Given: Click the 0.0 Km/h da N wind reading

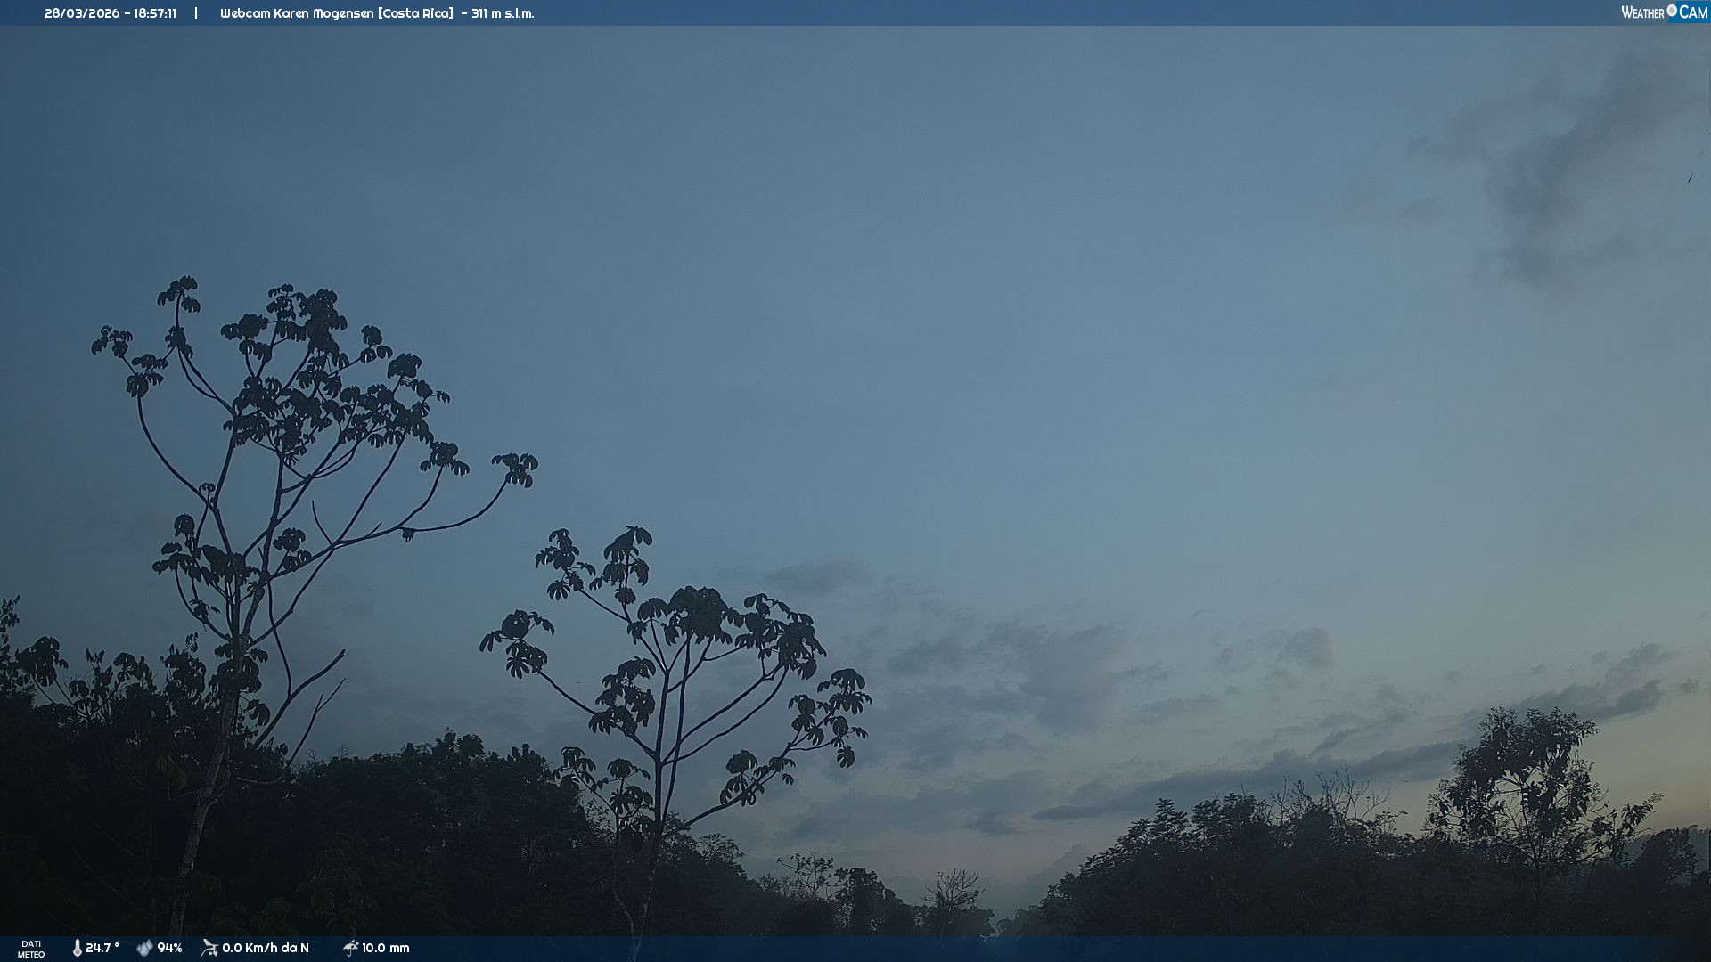Looking at the screenshot, I should (266, 948).
